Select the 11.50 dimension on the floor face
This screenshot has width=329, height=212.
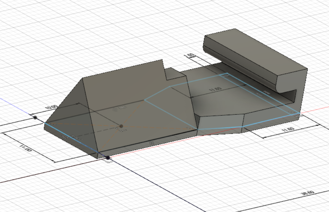pos(215,90)
